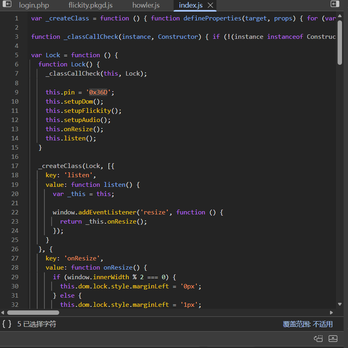
Task: Set a breakpoint on line number 9
Action: (16, 92)
